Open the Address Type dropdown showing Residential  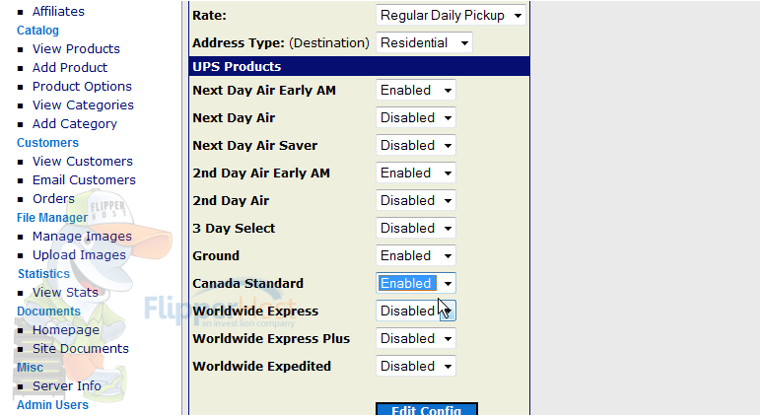coord(424,43)
